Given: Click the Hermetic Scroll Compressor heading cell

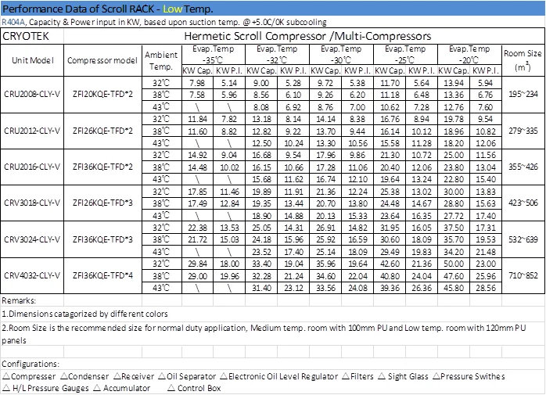Looking at the screenshot, I should (342, 36).
